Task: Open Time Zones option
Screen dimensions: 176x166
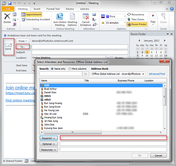Action: (x=136, y=19)
